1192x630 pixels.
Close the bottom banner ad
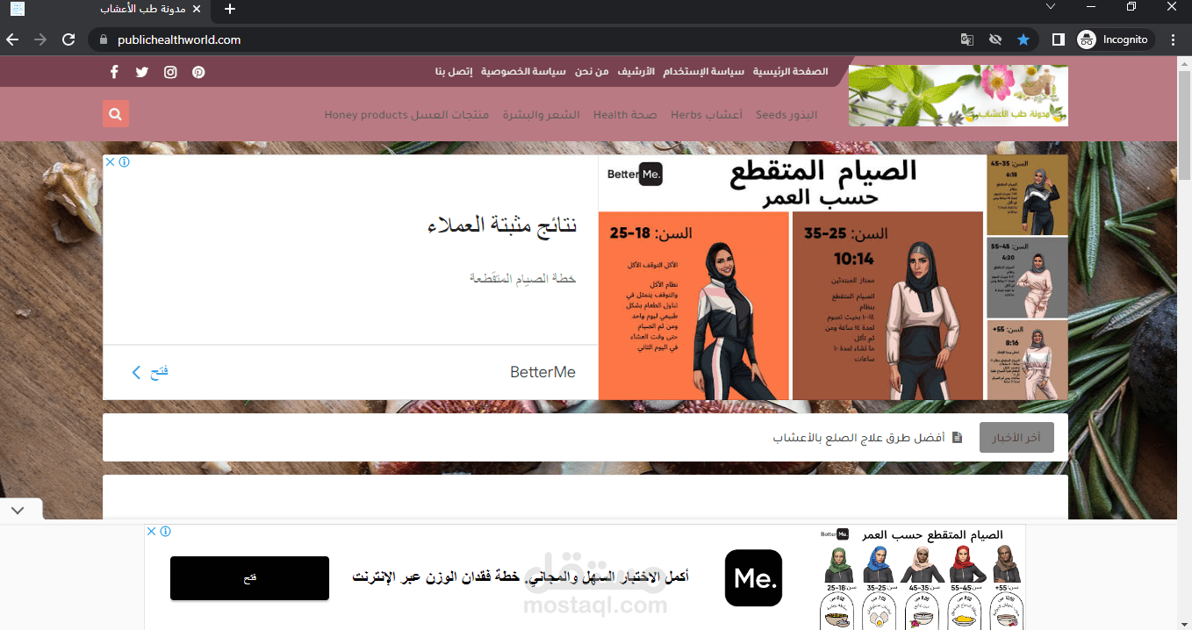151,531
